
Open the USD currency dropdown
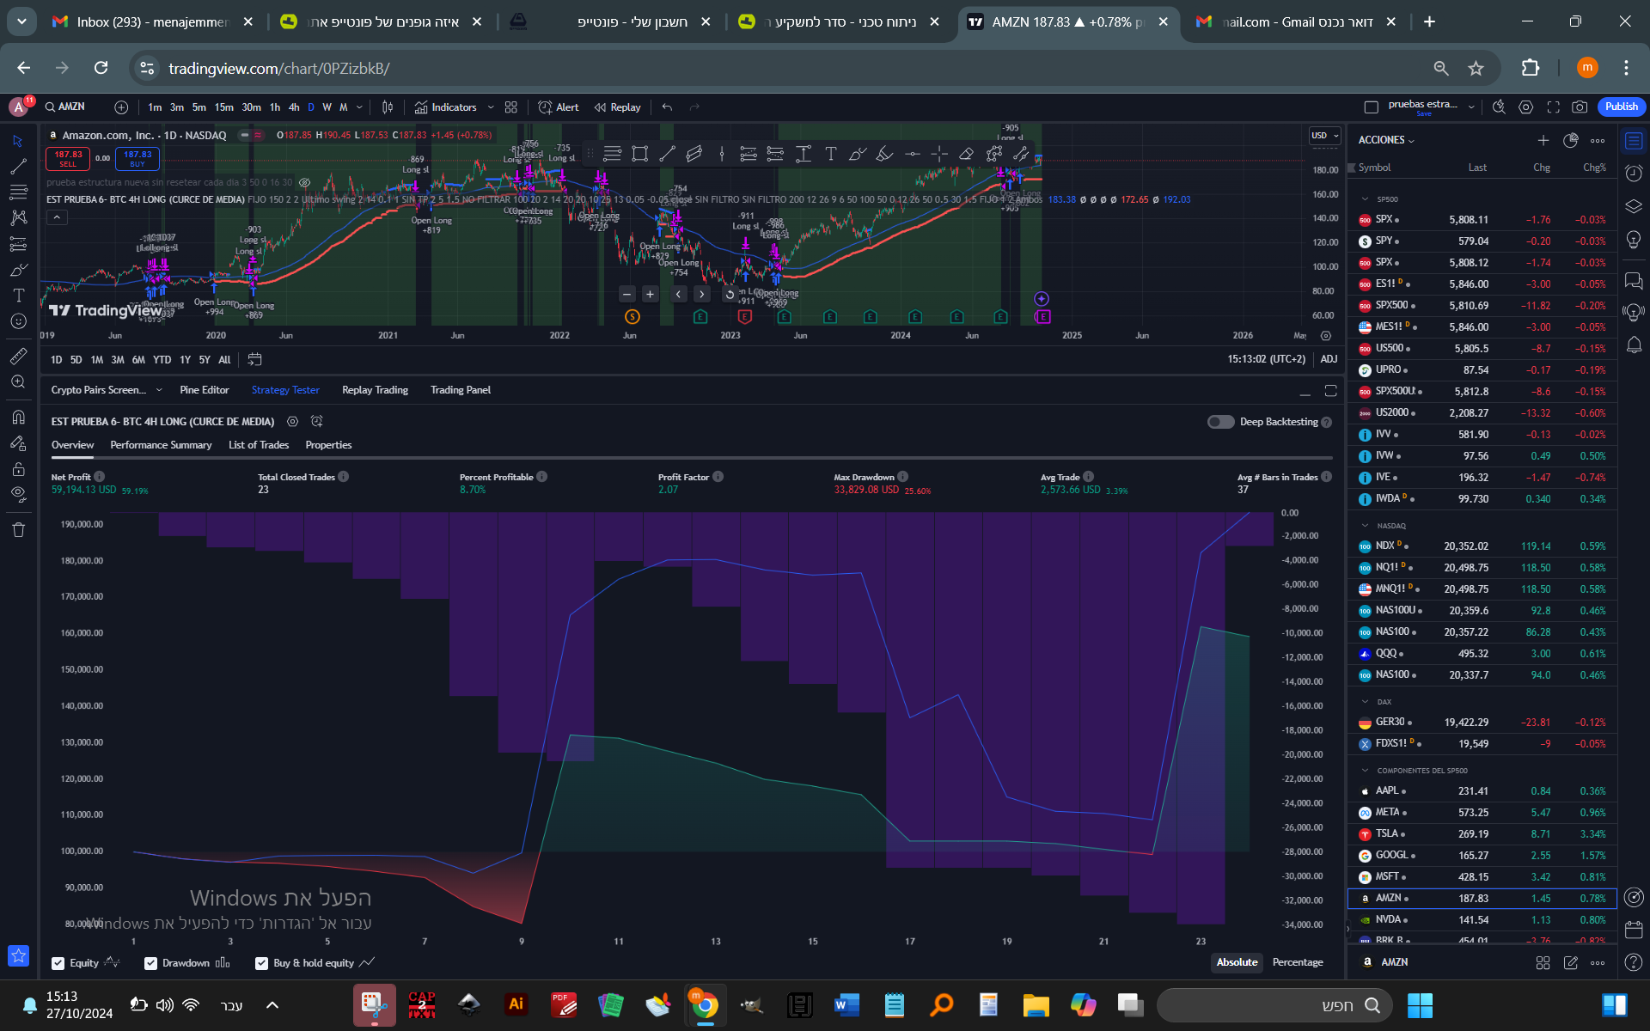[x=1324, y=136]
